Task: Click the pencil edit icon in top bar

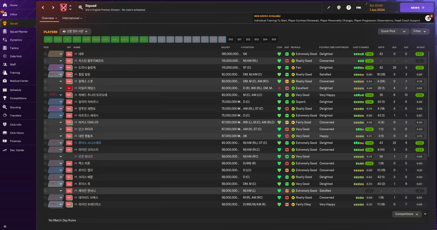Action: [329, 8]
